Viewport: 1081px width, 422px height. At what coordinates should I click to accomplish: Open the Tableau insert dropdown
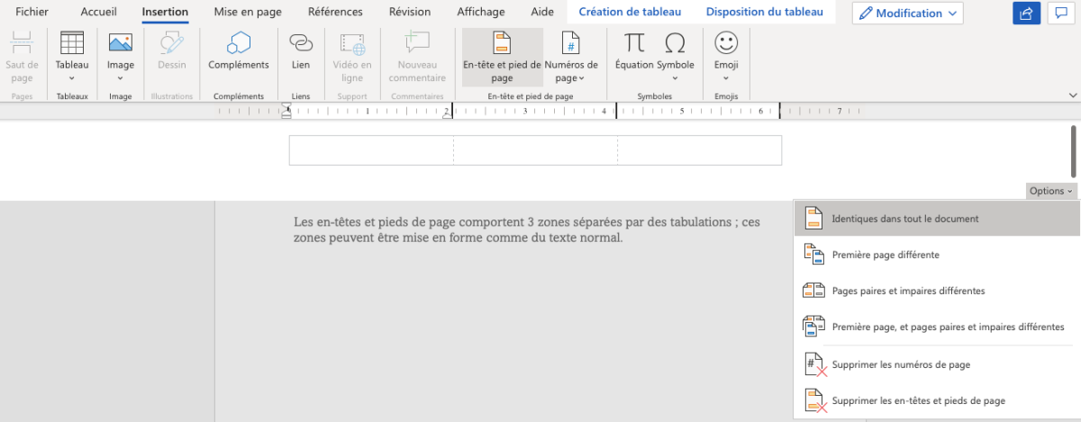[72, 56]
